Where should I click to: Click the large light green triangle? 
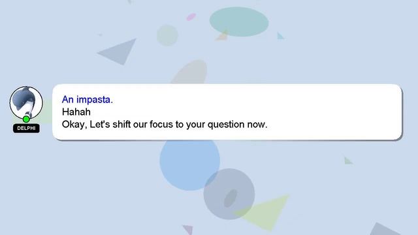(x=266, y=211)
